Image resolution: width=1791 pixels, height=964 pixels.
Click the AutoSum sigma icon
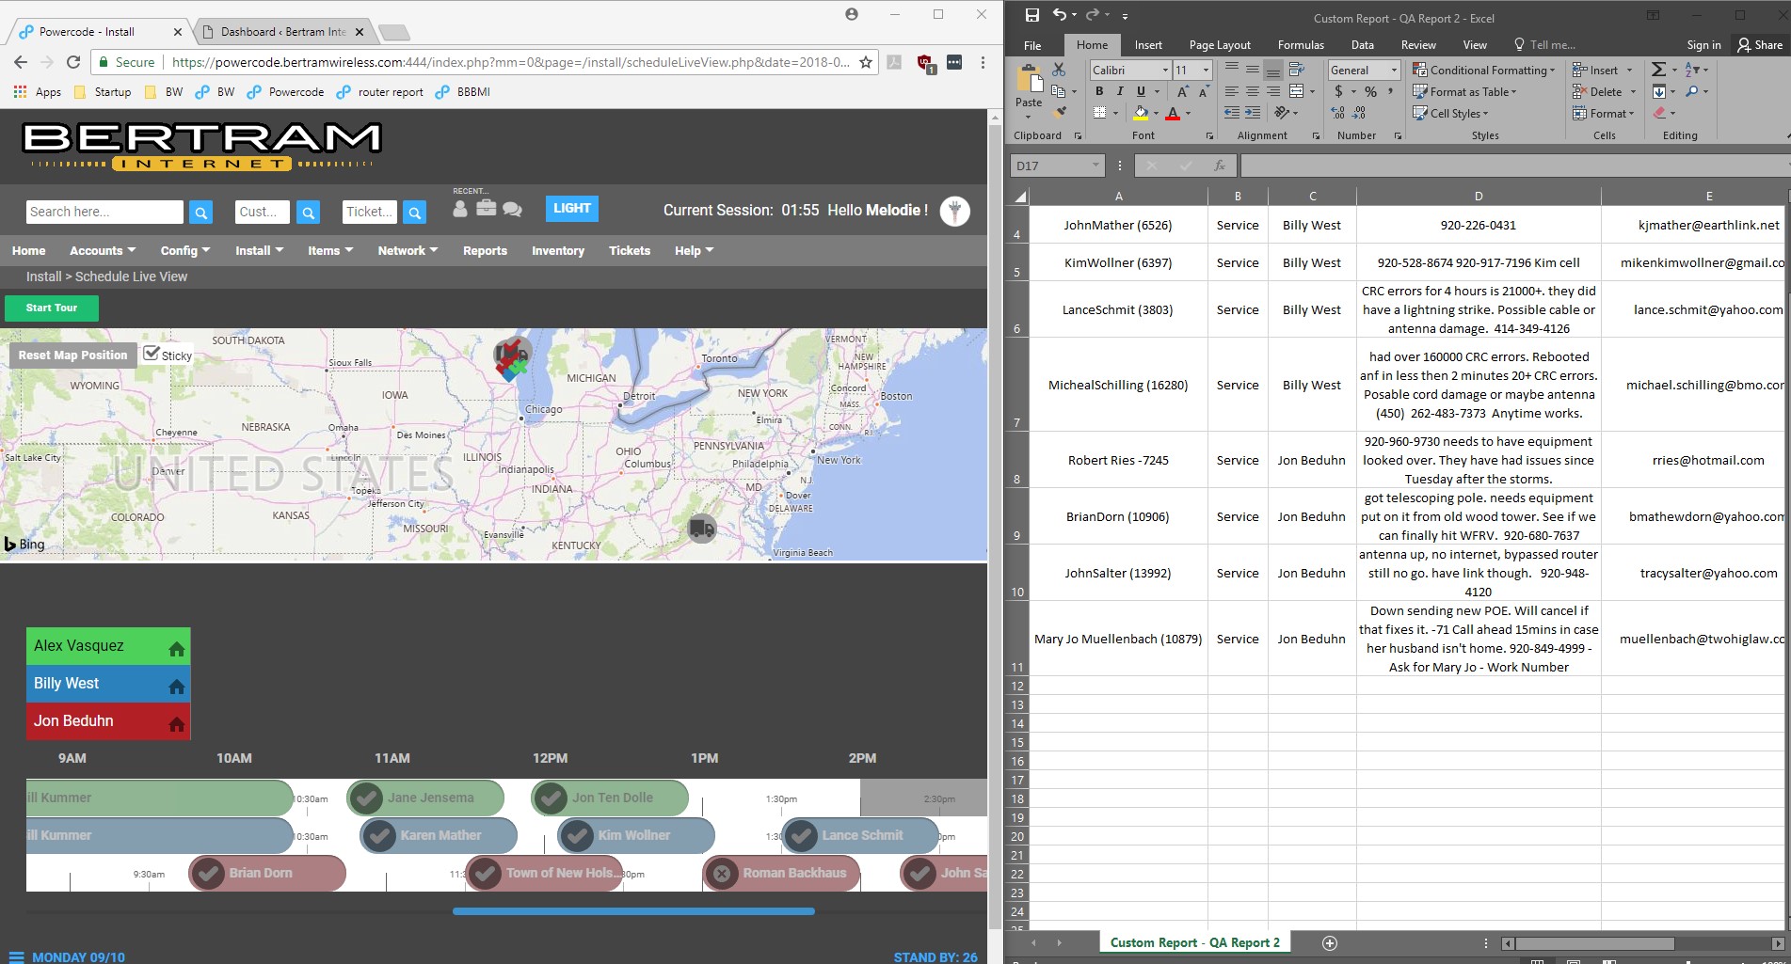point(1658,70)
